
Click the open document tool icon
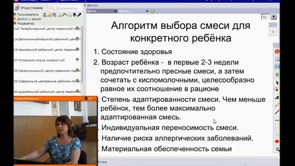(277, 59)
